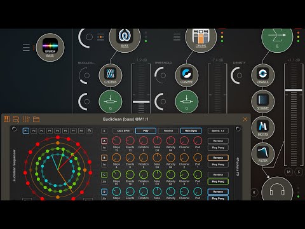The width and height of the screenshot is (305, 229).
Task: Open the 1x rate selector under track A
Action: 104,148
